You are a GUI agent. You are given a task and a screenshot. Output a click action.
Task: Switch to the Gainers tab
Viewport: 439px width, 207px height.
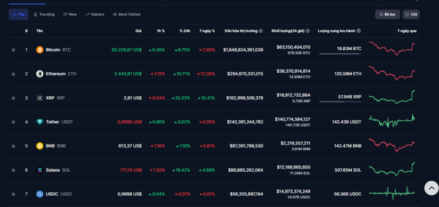95,14
